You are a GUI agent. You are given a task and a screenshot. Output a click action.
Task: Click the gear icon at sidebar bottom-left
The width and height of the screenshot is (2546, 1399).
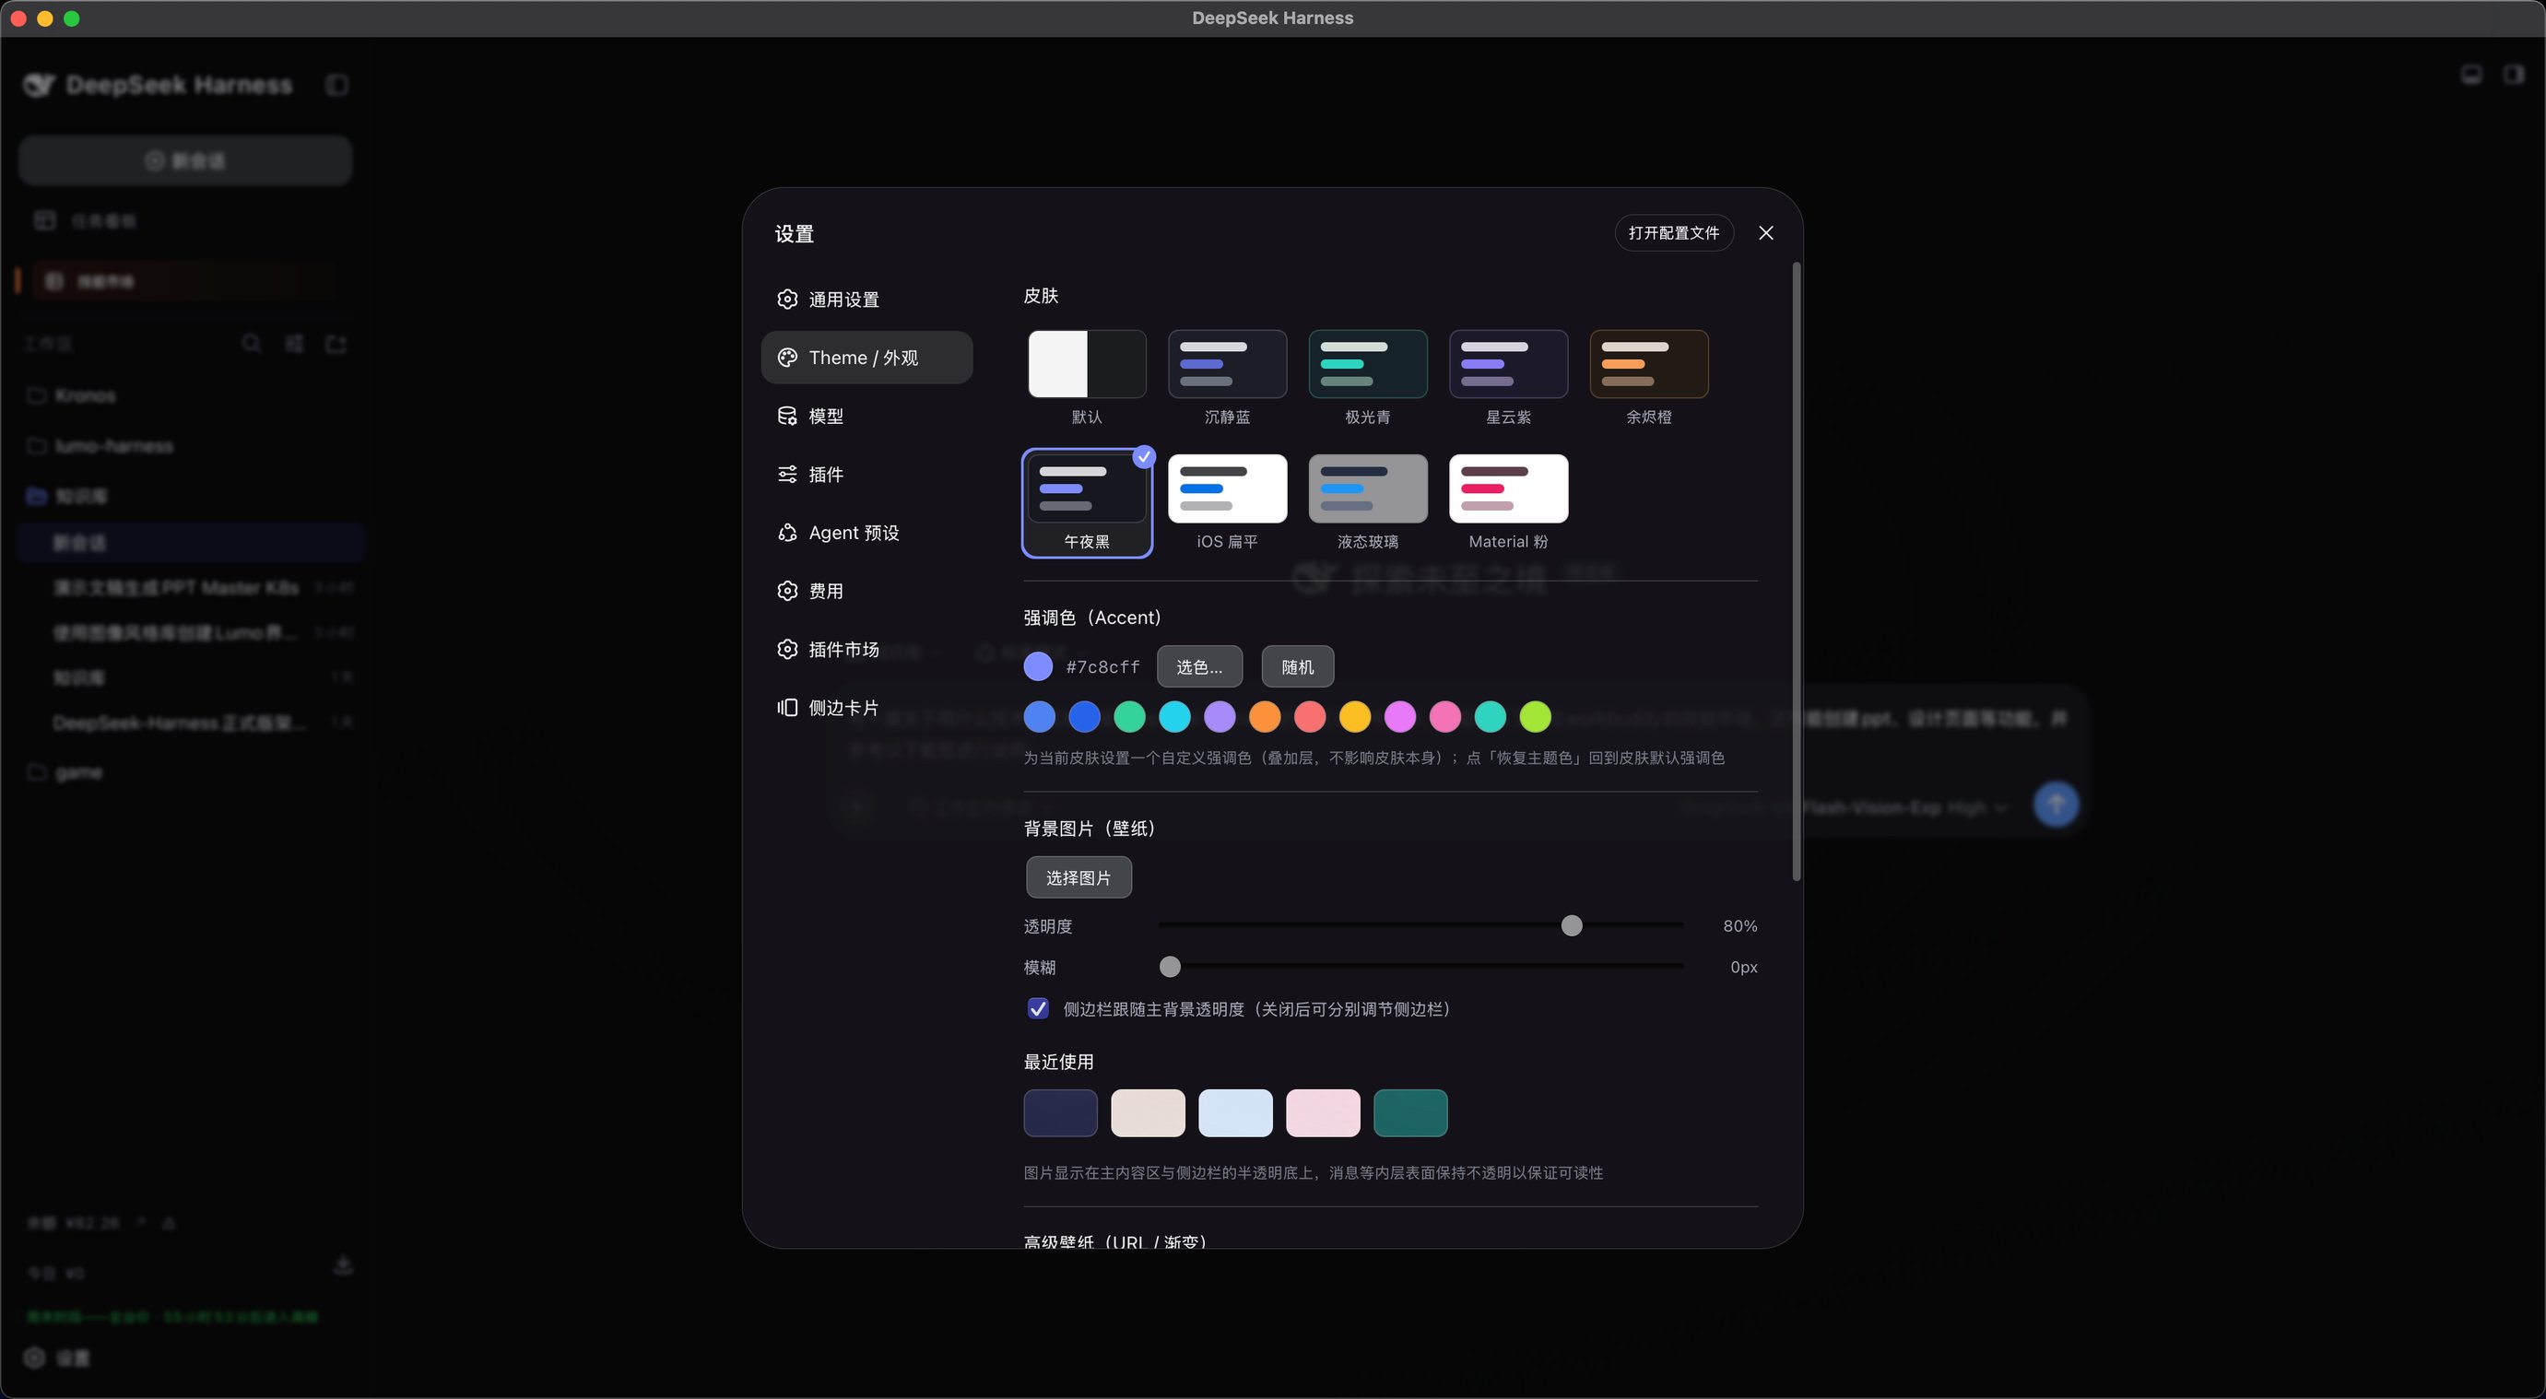(x=35, y=1358)
